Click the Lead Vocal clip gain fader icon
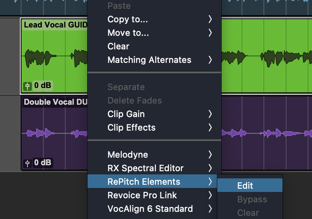The width and height of the screenshot is (312, 219). click(x=27, y=85)
